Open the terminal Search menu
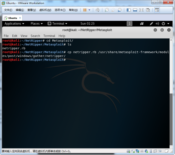 [35, 36]
